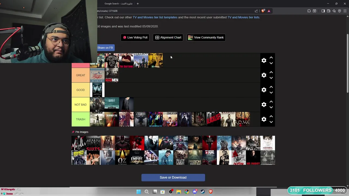This screenshot has width=349, height=196.
Task: Select Westworld poster in GOOD tier
Action: 97,90
